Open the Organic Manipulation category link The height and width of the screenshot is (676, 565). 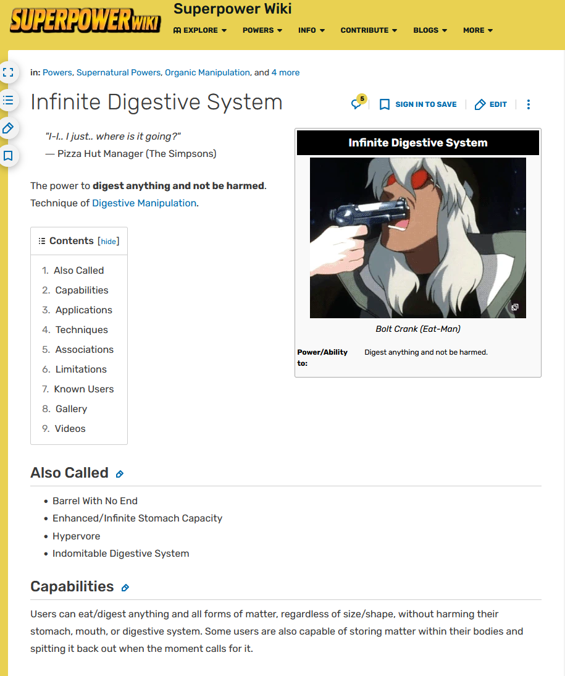pos(207,72)
